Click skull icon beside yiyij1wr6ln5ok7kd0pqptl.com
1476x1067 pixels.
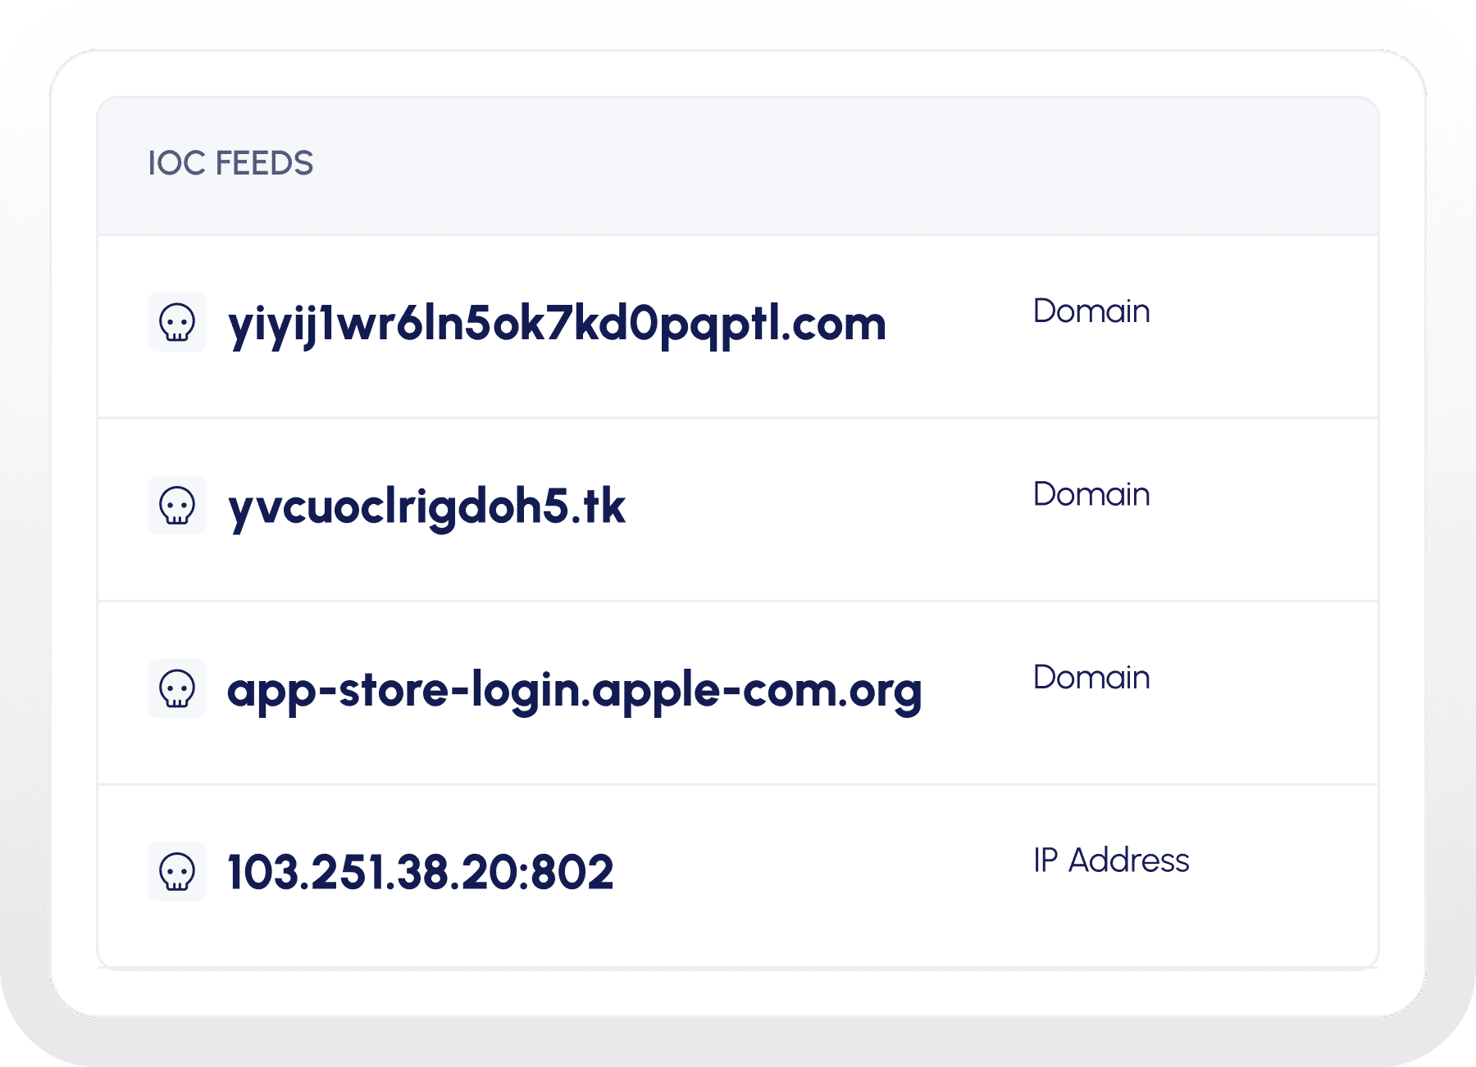pyautogui.click(x=177, y=322)
